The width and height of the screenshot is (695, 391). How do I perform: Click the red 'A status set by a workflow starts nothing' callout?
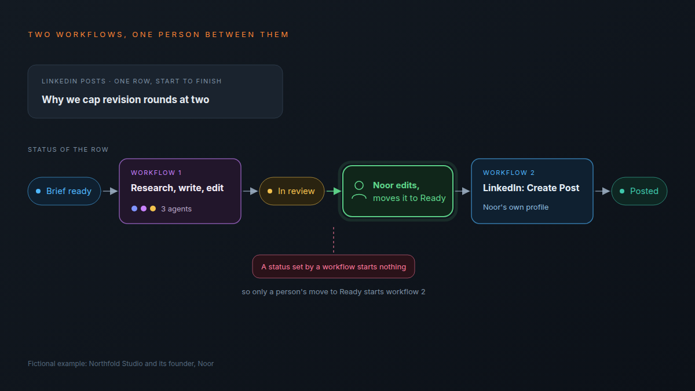(x=334, y=266)
